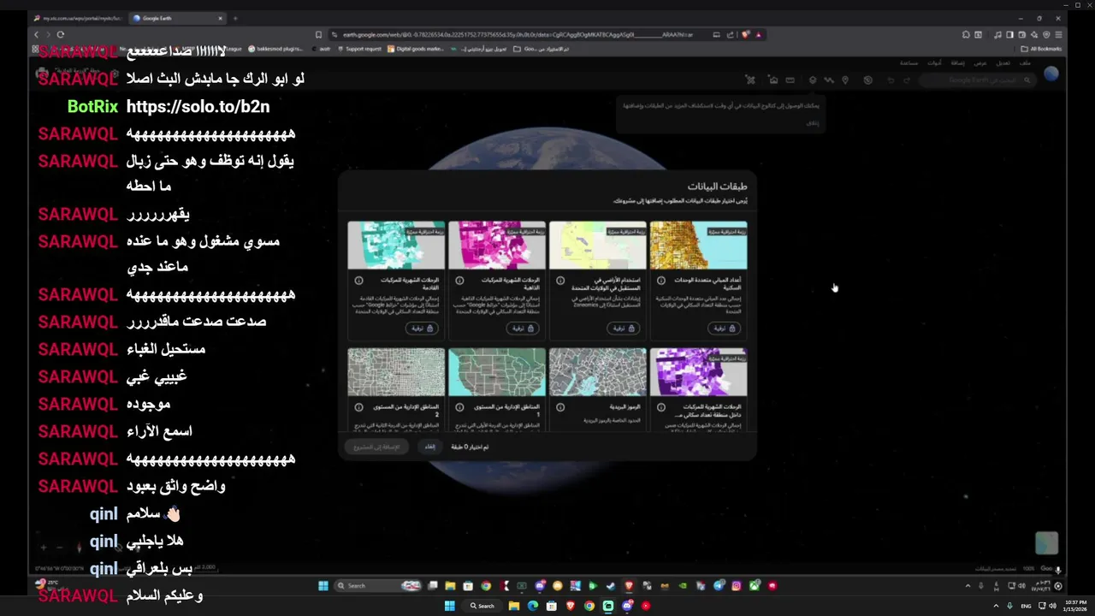Click the media music note icon in browser toolbar
Image resolution: width=1095 pixels, height=616 pixels.
tap(997, 35)
